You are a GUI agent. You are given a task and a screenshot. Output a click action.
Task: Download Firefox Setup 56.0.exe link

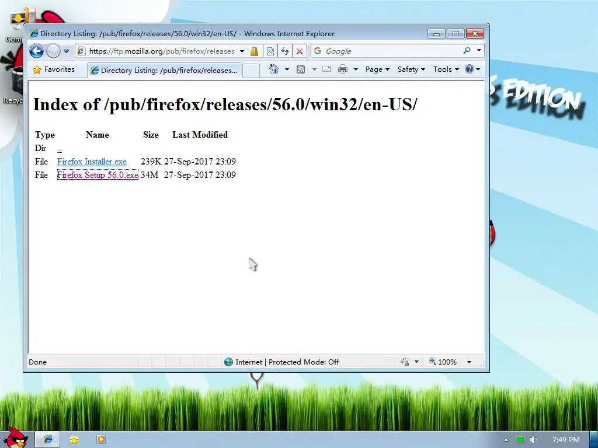point(98,175)
